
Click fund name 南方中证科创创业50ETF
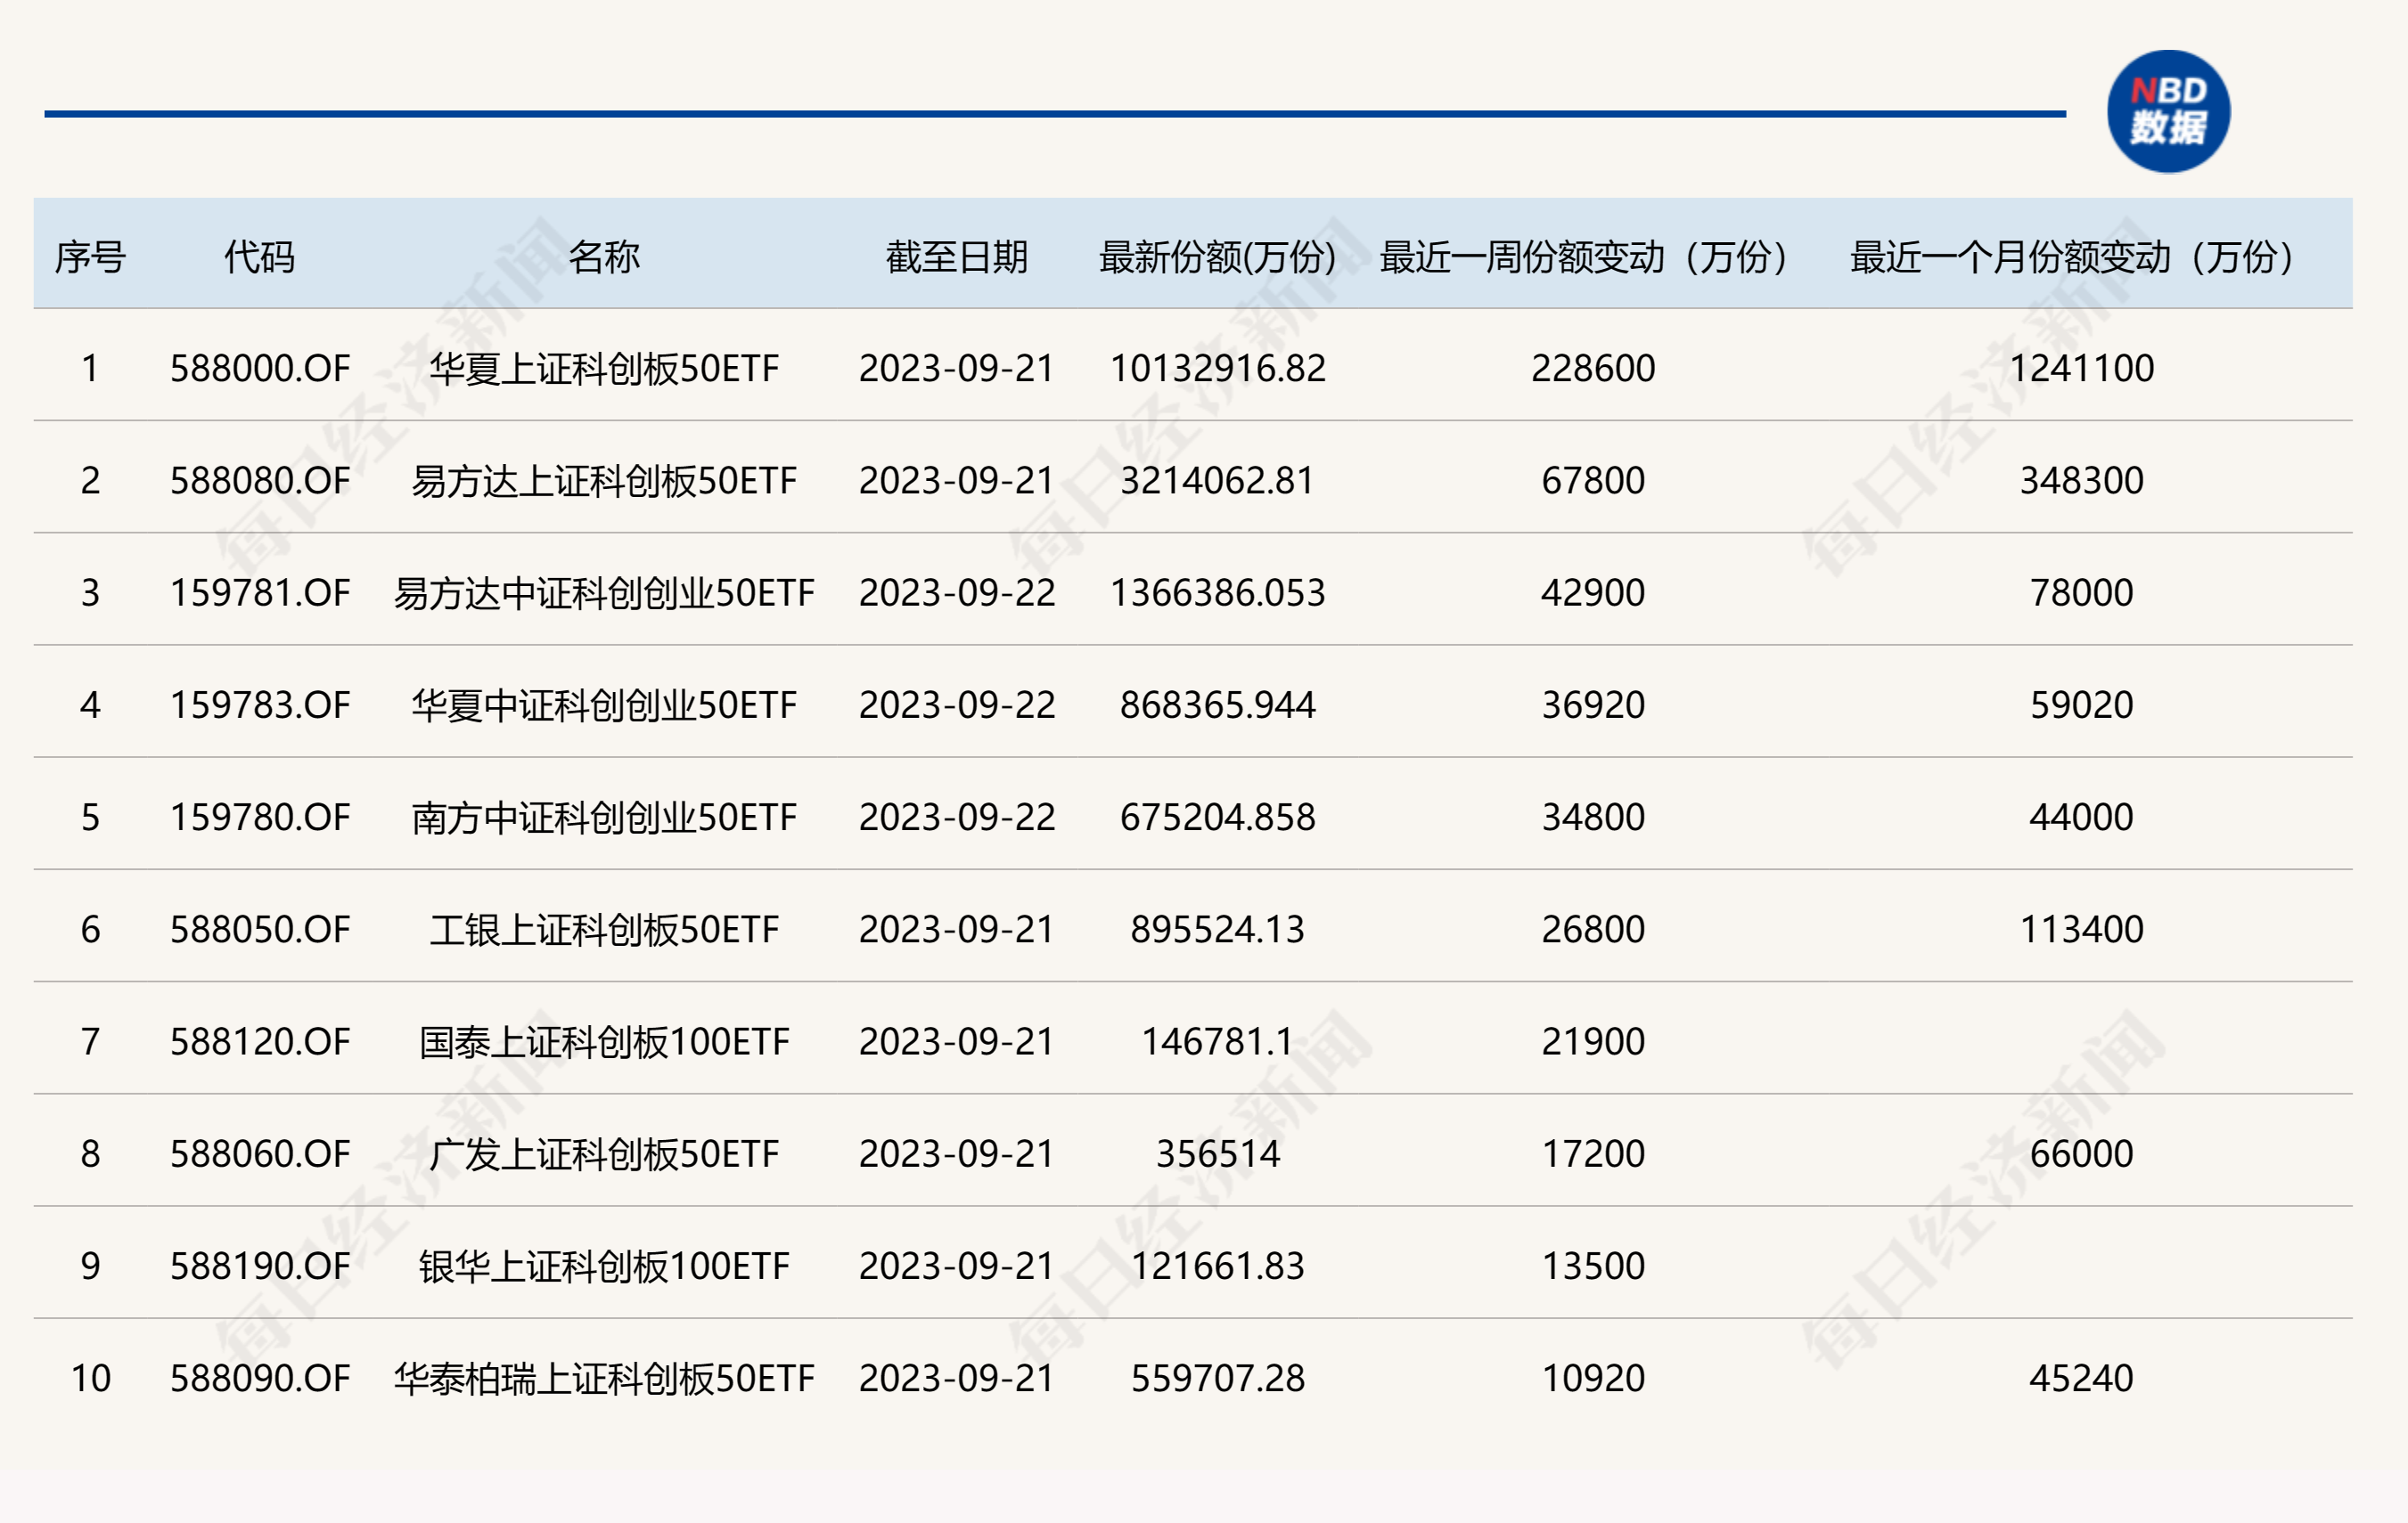tap(604, 818)
